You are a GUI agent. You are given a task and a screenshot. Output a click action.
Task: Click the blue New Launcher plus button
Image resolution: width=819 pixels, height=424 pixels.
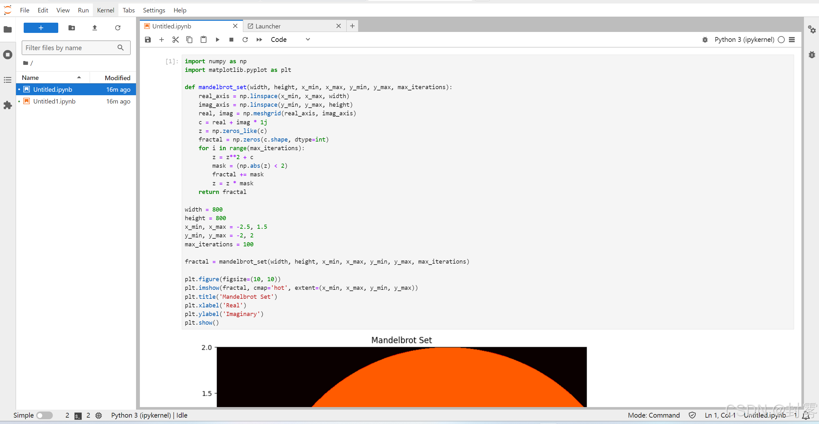click(x=41, y=28)
